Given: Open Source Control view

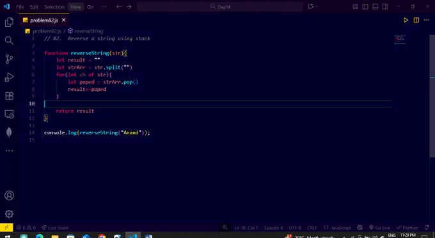Looking at the screenshot, I should tap(9, 59).
